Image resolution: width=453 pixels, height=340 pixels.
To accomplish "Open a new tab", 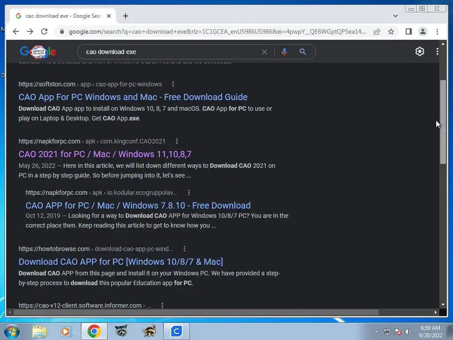I will click(x=125, y=16).
